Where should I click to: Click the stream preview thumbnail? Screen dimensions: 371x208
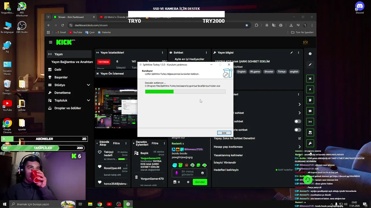[x=116, y=108]
